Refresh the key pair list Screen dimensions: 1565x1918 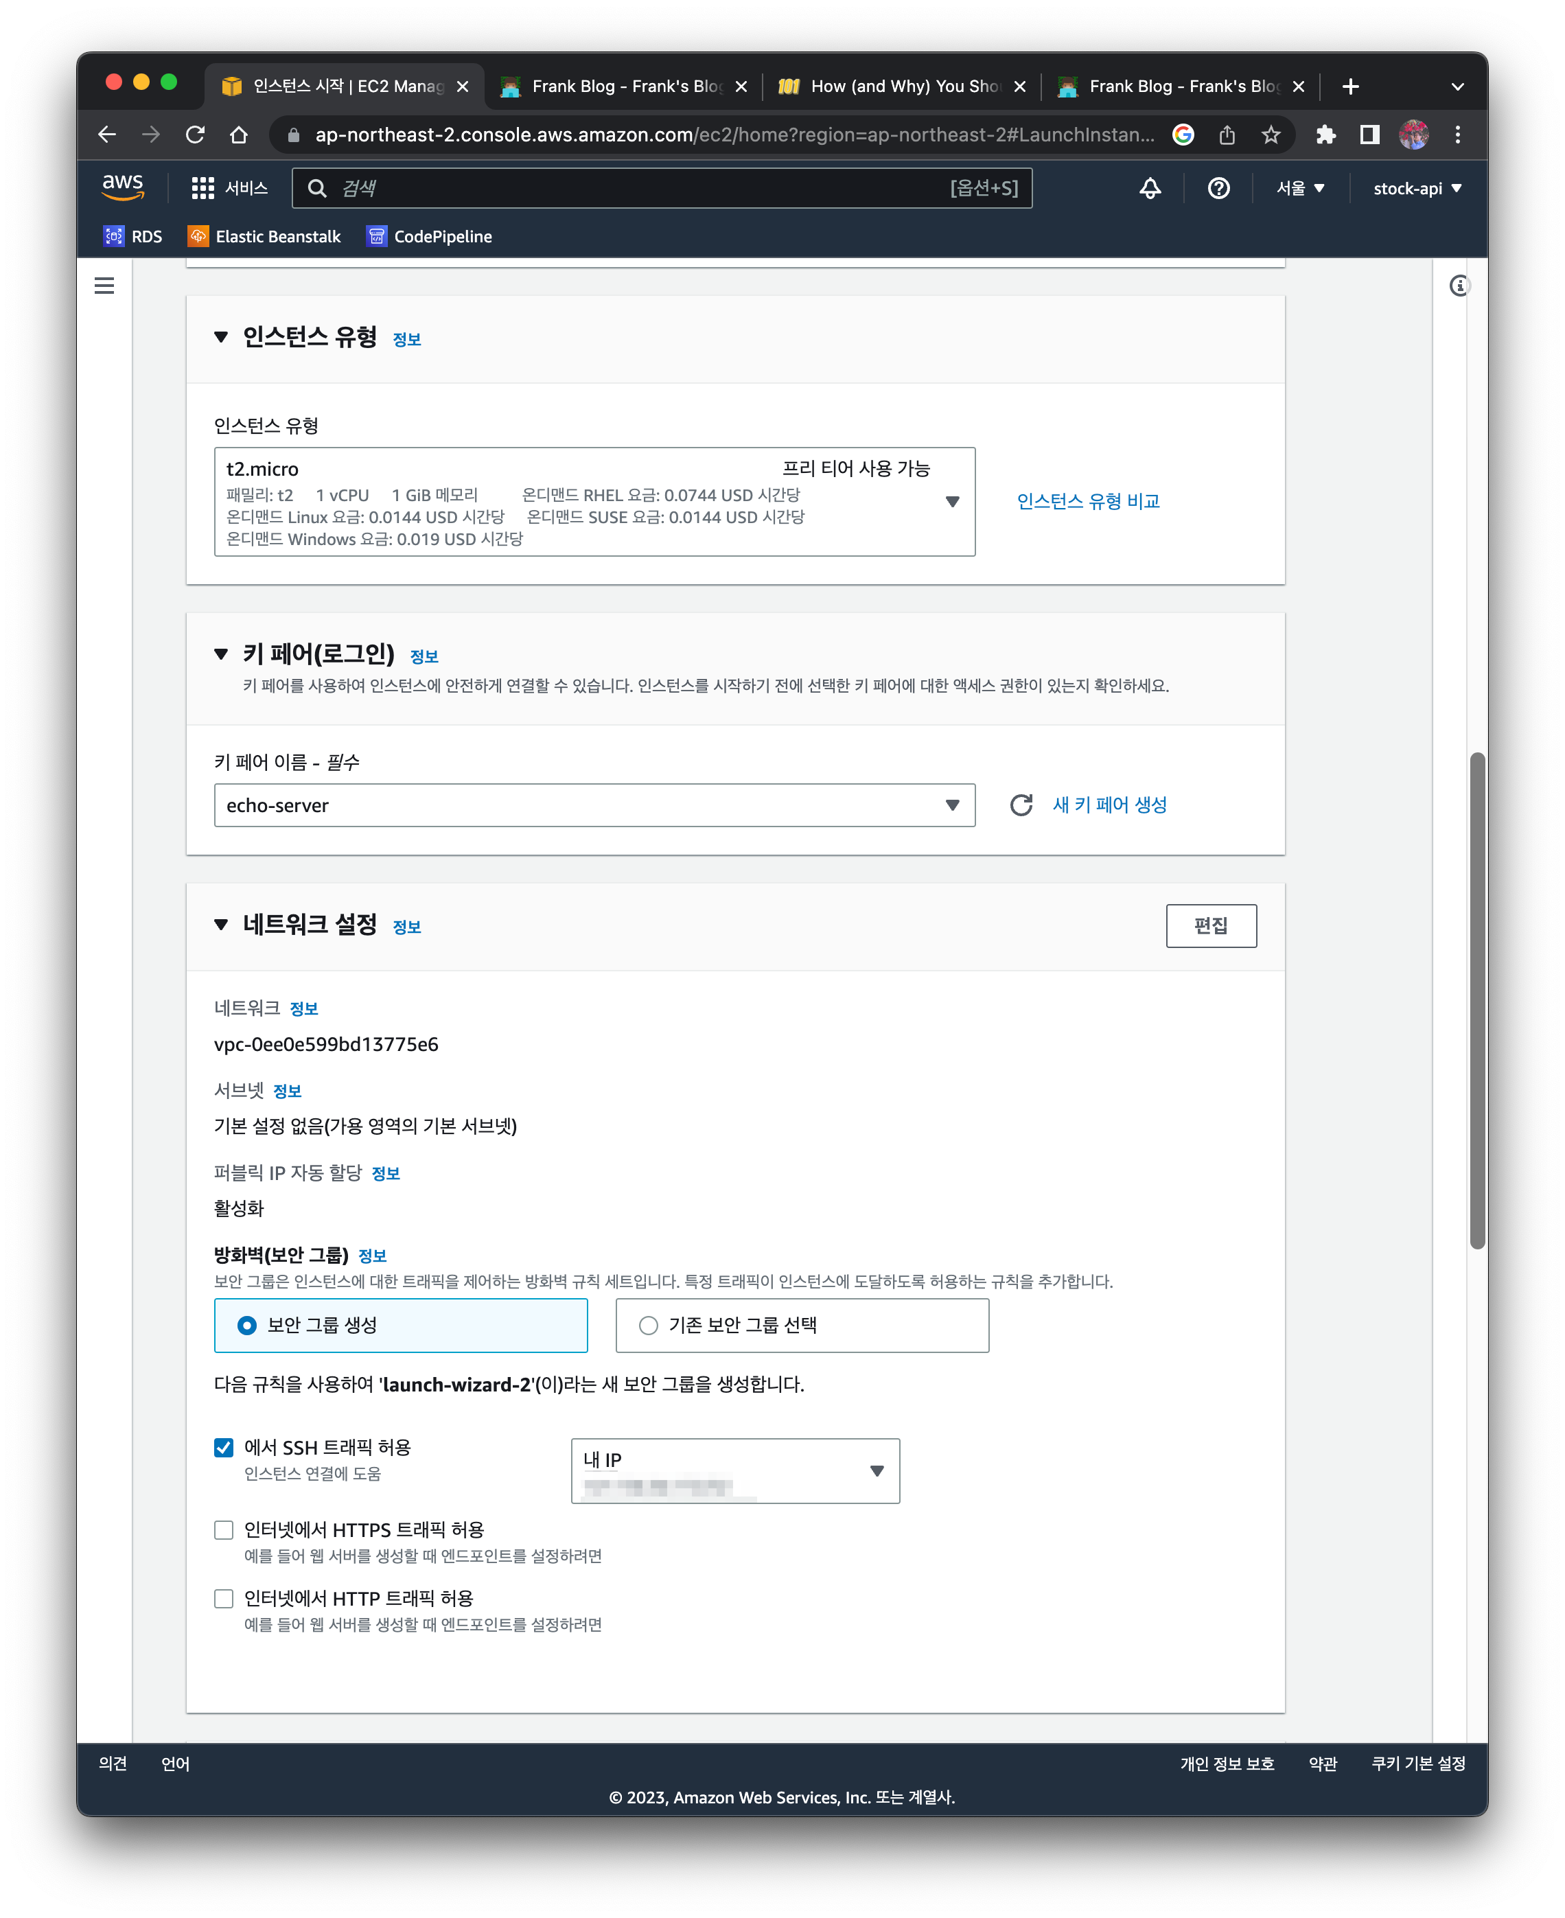pos(1021,805)
